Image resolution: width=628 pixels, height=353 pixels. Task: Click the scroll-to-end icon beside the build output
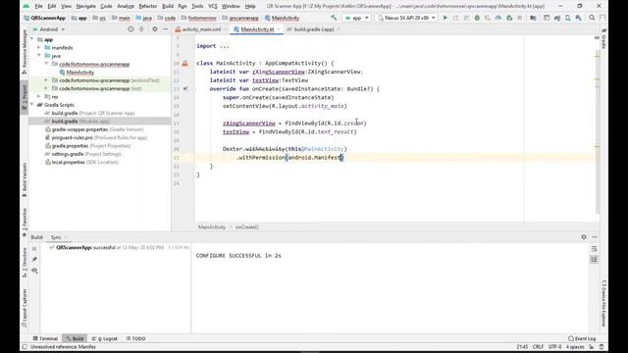[594, 259]
